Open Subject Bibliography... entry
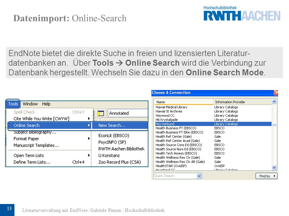Screen dimensions: 289x216 49,132
